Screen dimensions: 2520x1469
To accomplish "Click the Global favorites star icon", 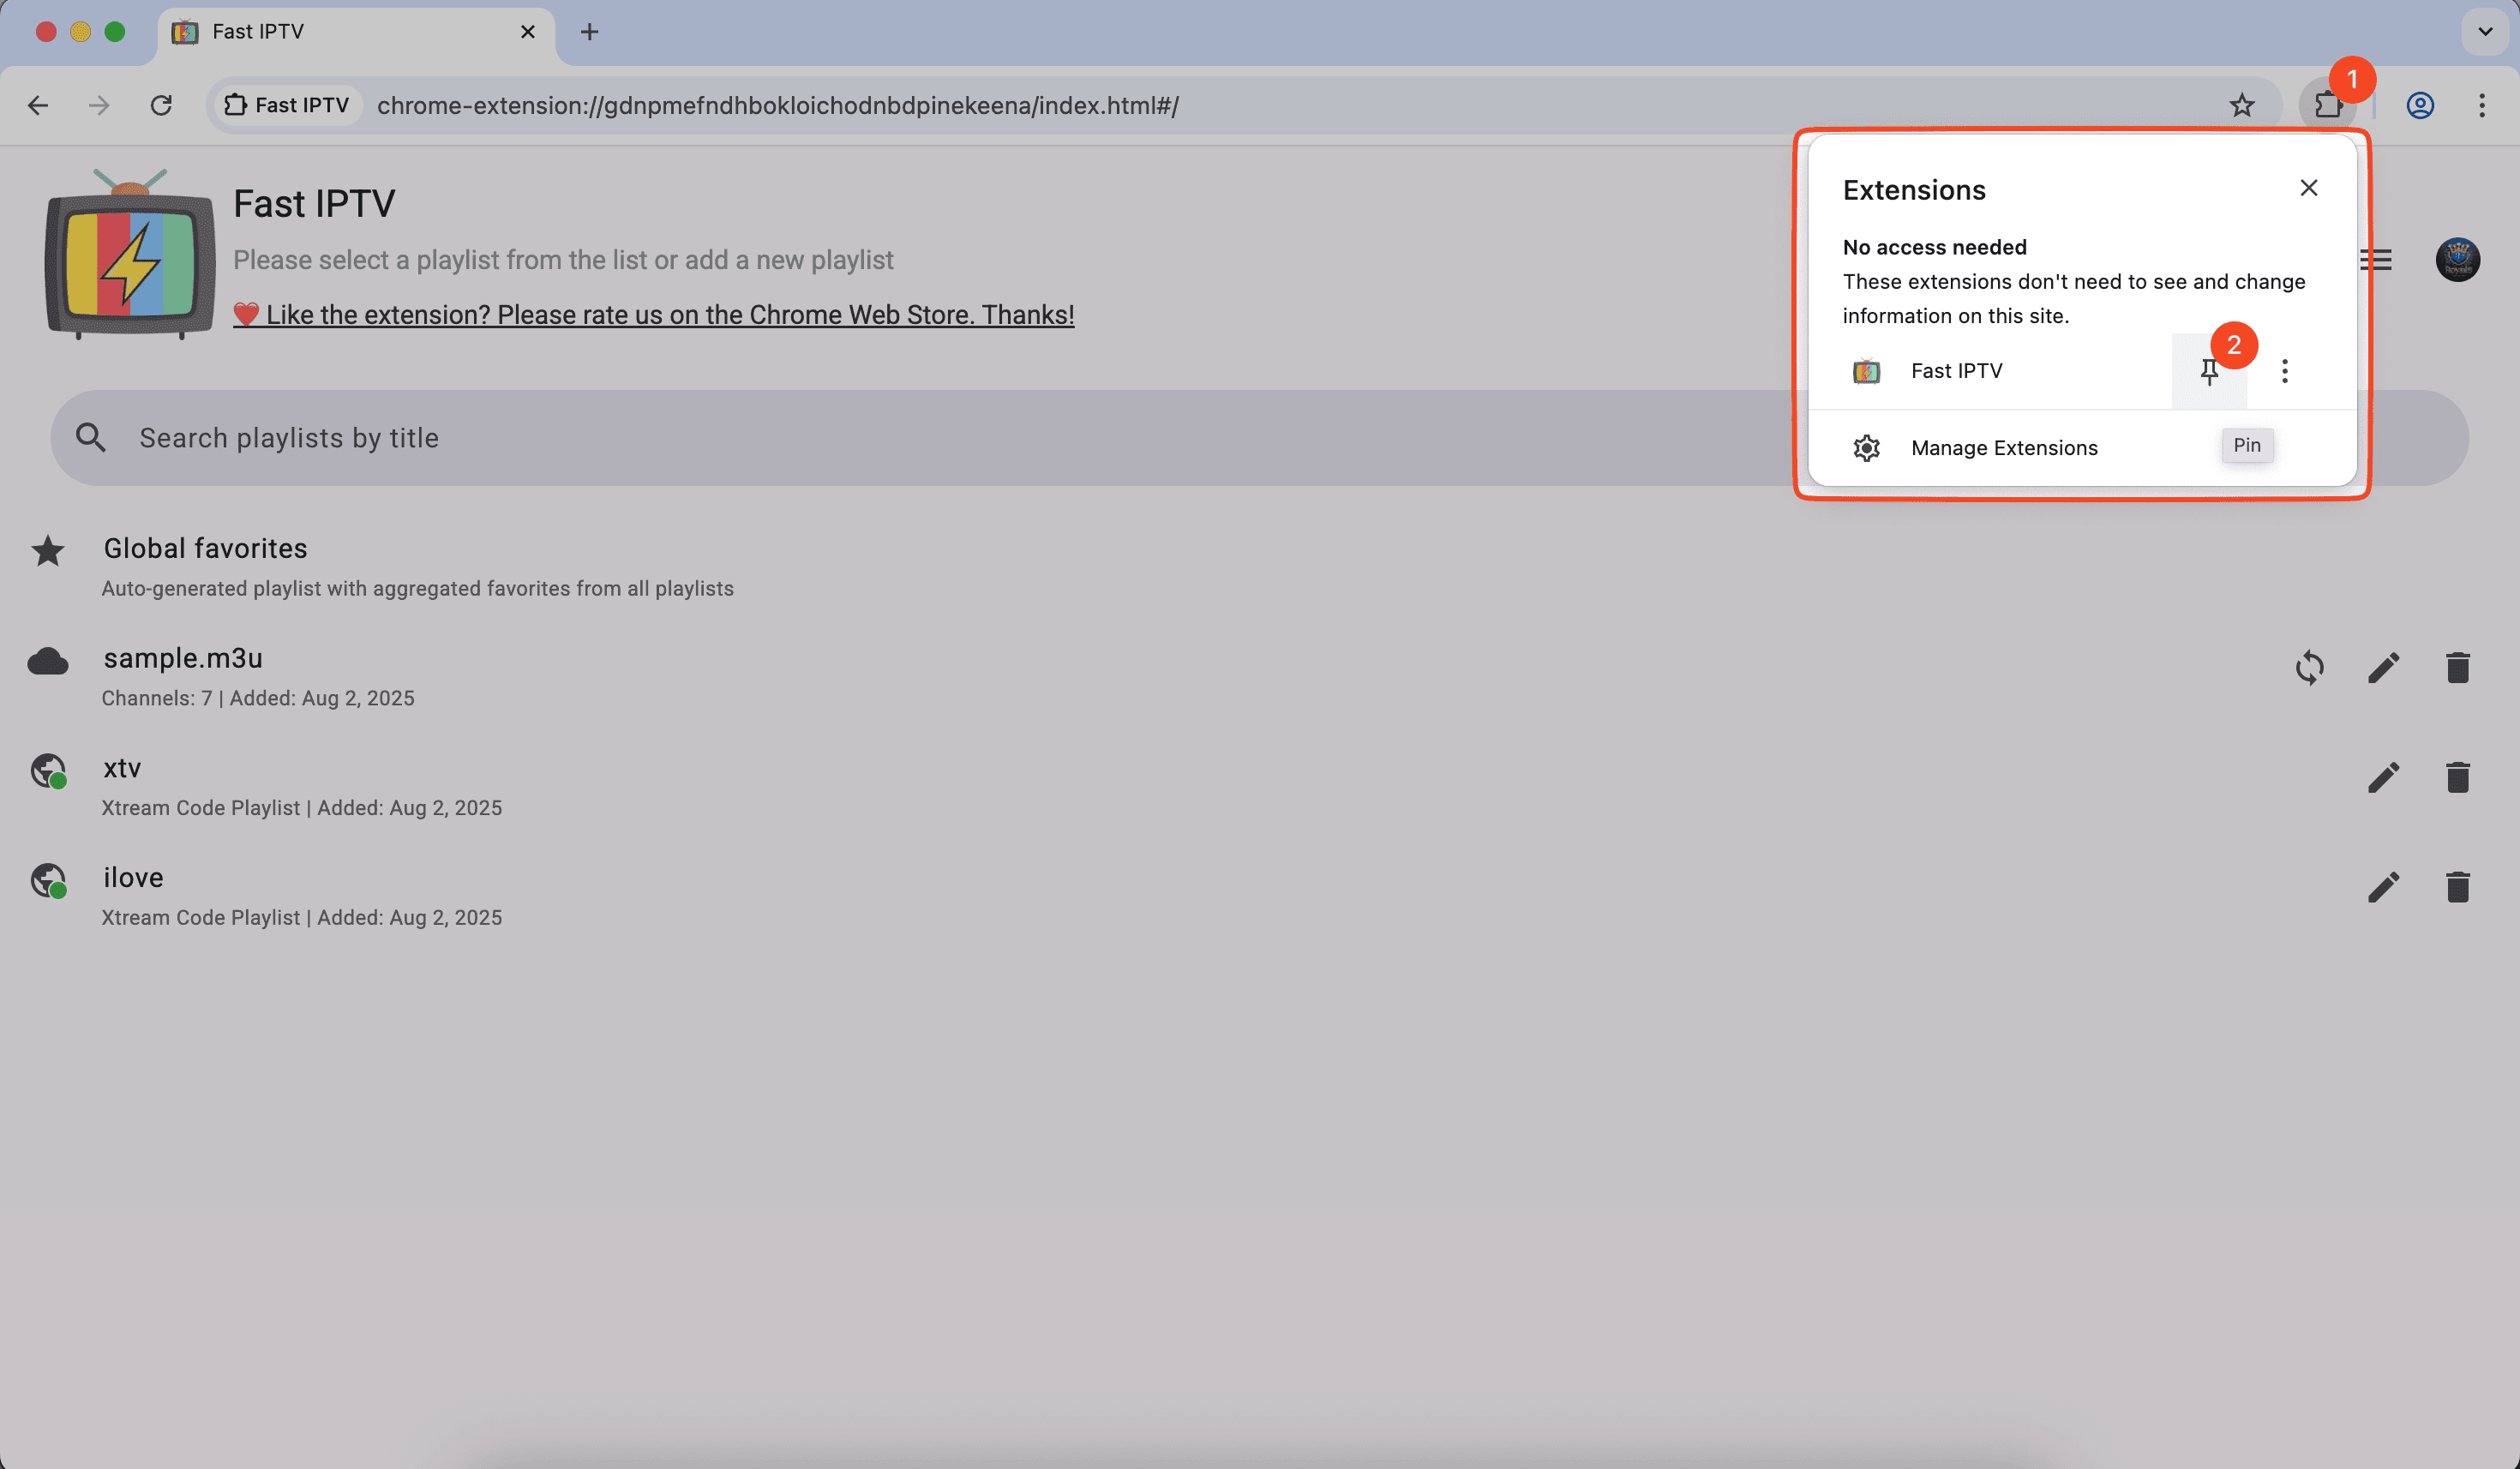I will pos(48,551).
